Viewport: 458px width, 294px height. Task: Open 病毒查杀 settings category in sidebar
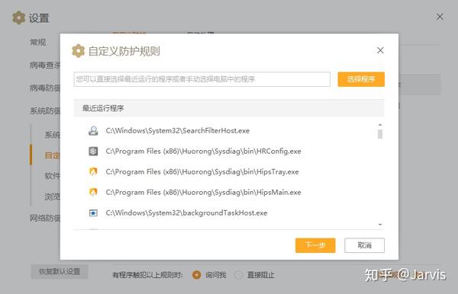point(45,65)
